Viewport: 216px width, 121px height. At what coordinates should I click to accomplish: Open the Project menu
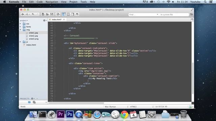[x=73, y=2]
